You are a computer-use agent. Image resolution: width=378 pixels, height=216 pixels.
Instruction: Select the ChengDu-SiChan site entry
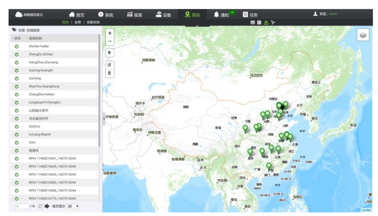pyautogui.click(x=41, y=54)
